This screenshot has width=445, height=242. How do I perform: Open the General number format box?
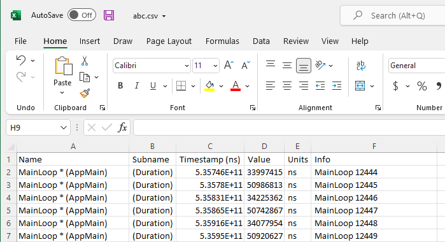[416, 66]
